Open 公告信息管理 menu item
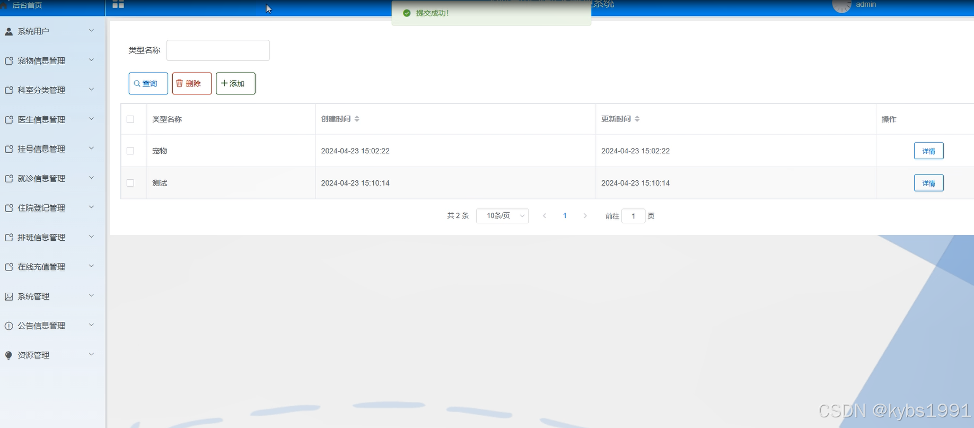This screenshot has width=974, height=428. point(52,326)
